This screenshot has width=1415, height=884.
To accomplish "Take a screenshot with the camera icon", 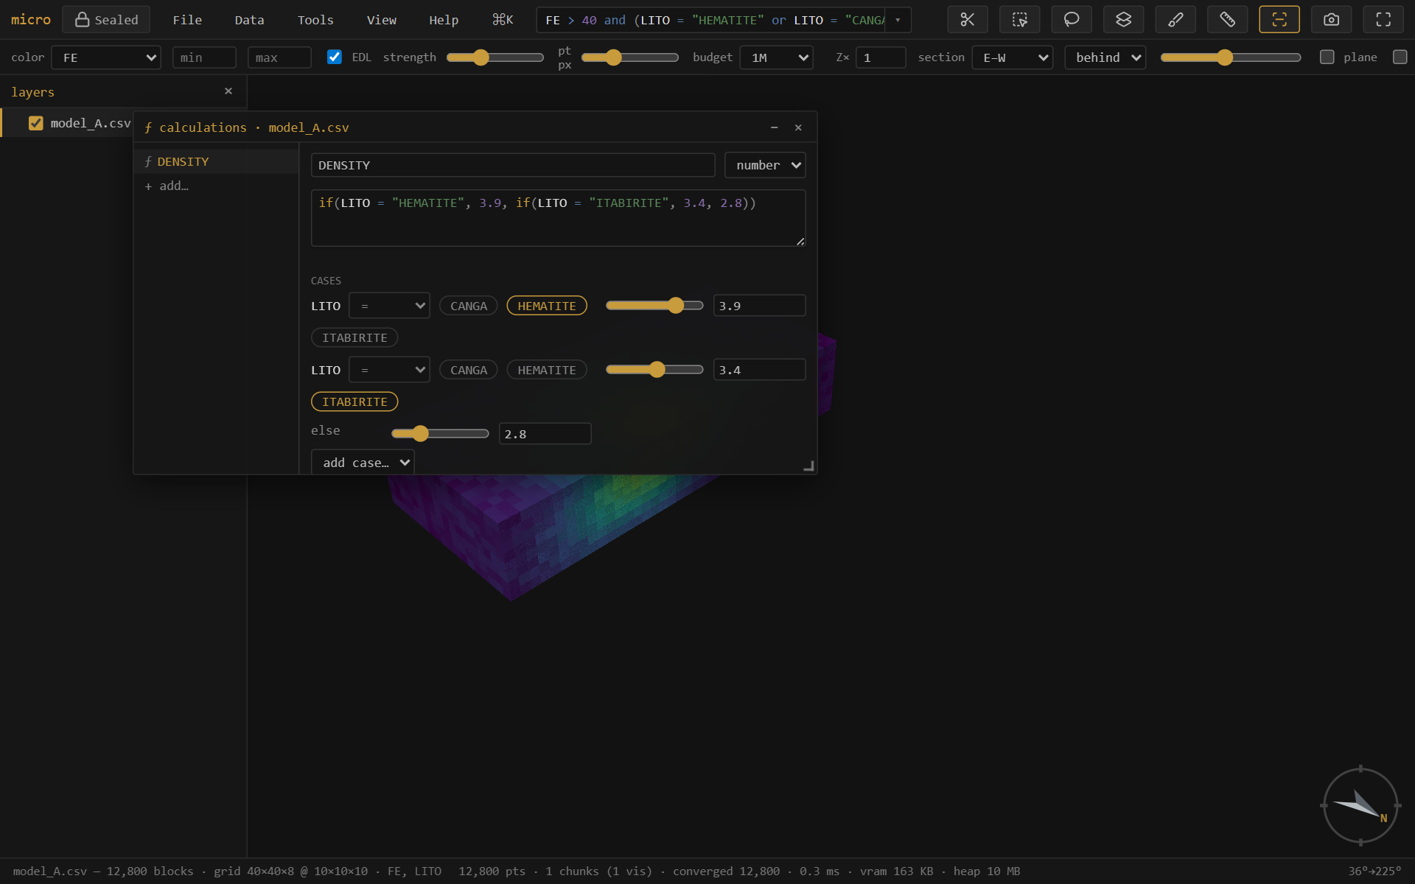I will (1331, 20).
